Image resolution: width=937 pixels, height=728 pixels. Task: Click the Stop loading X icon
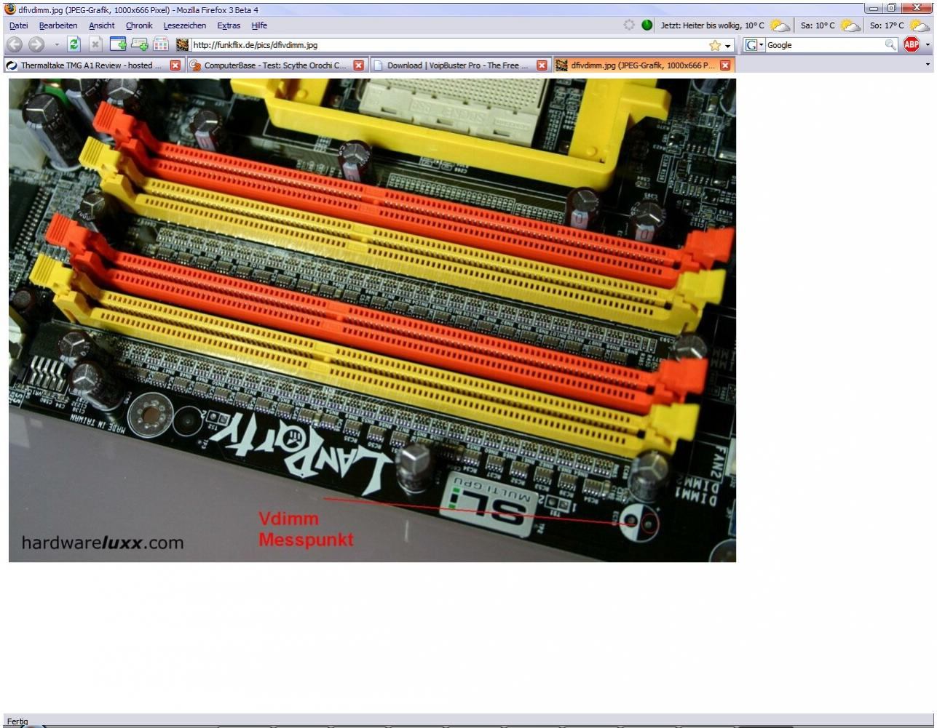click(x=95, y=44)
